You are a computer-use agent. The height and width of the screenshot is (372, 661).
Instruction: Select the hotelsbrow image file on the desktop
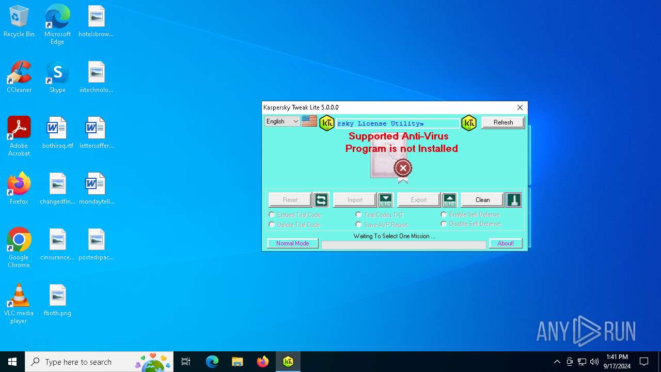click(96, 22)
